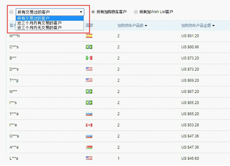
Task: Open customer T***g entry
Action: click(x=14, y=80)
